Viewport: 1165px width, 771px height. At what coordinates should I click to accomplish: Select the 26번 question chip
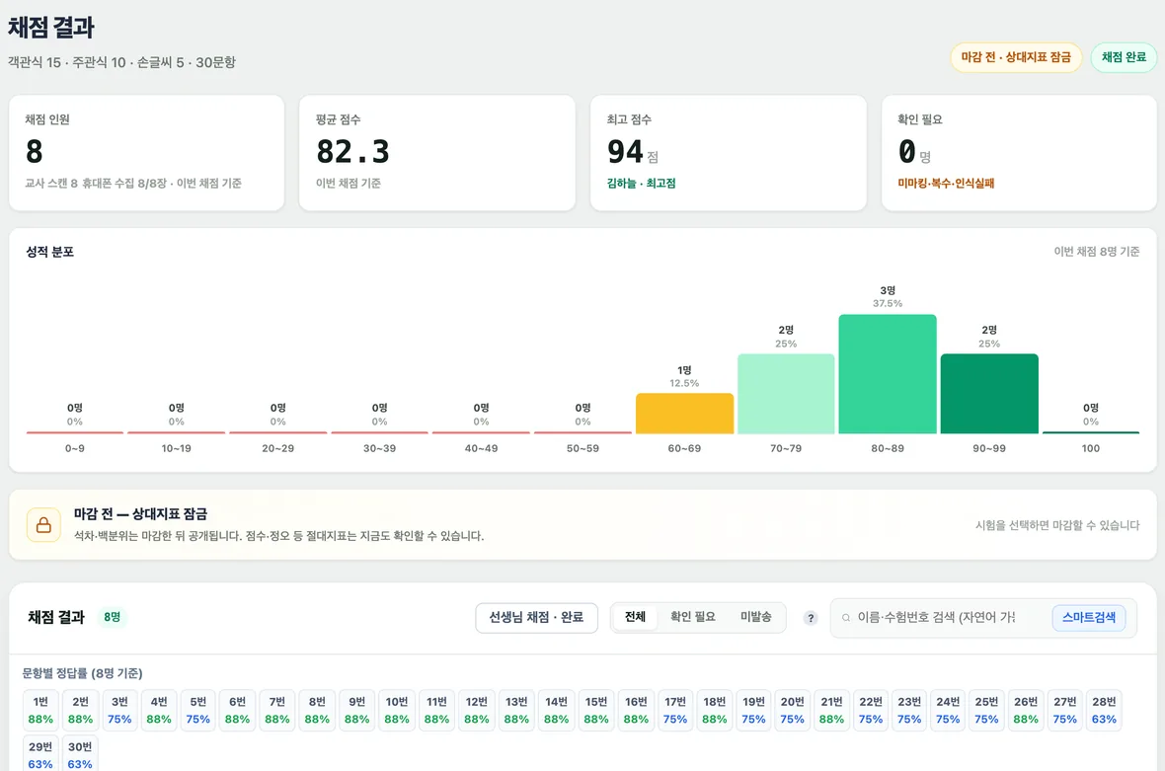tap(1026, 710)
